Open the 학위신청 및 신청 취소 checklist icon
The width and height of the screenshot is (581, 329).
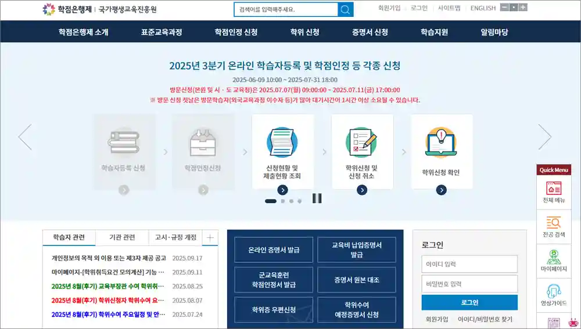click(x=362, y=142)
